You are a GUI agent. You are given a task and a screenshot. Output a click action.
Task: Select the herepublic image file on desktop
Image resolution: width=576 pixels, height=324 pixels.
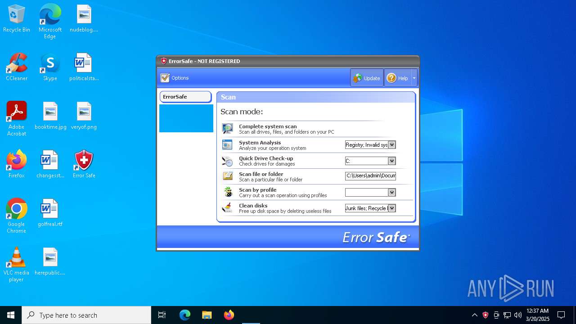click(50, 262)
